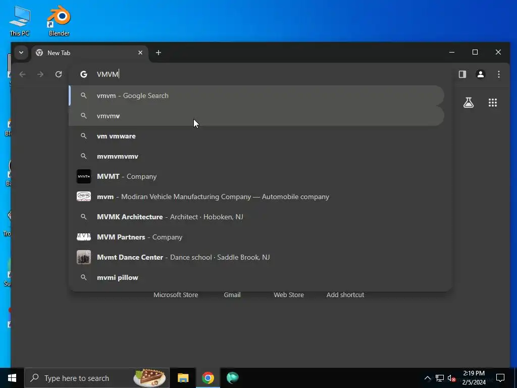Select the Mvmt Dance Center suggestion
This screenshot has height=388, width=517.
click(256, 257)
